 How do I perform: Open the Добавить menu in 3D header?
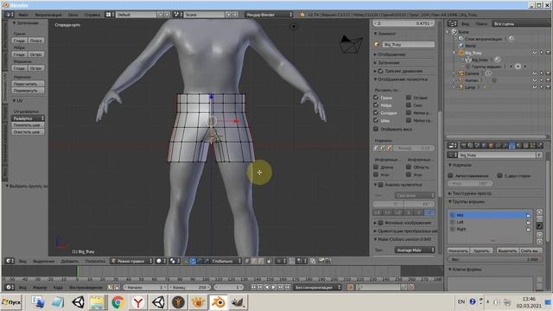[x=69, y=261]
